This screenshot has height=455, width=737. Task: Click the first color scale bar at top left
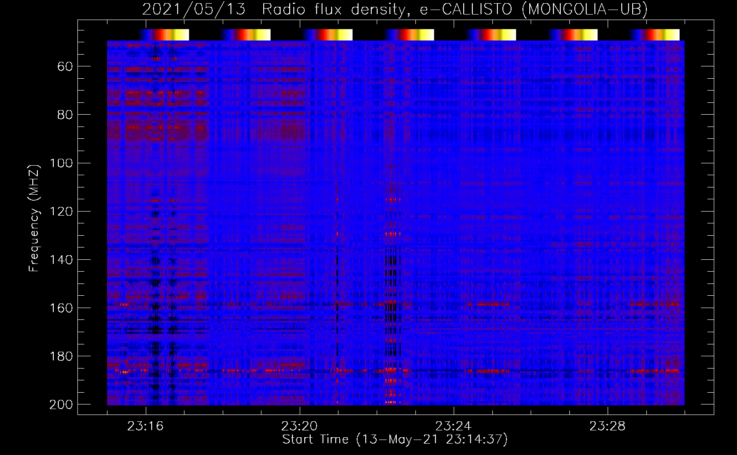click(x=164, y=35)
